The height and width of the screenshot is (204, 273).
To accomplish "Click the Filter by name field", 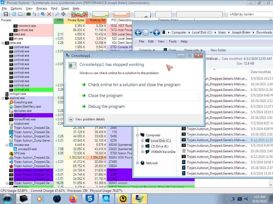I will pos(250,14).
